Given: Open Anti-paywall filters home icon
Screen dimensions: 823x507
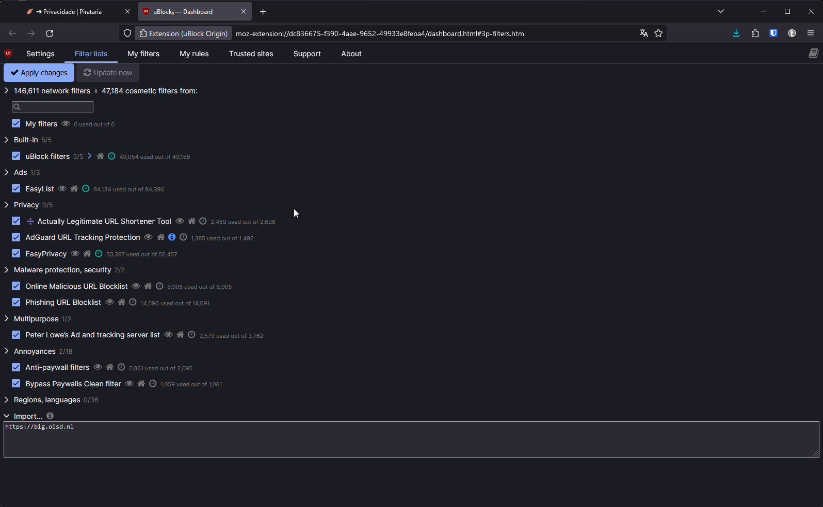Looking at the screenshot, I should 109,367.
